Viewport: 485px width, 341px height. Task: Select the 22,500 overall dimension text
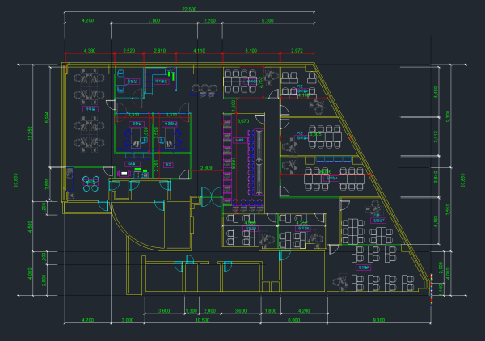tap(189, 9)
